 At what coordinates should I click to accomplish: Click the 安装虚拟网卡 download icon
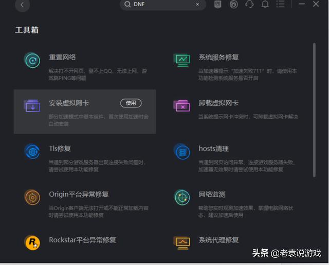(32, 106)
